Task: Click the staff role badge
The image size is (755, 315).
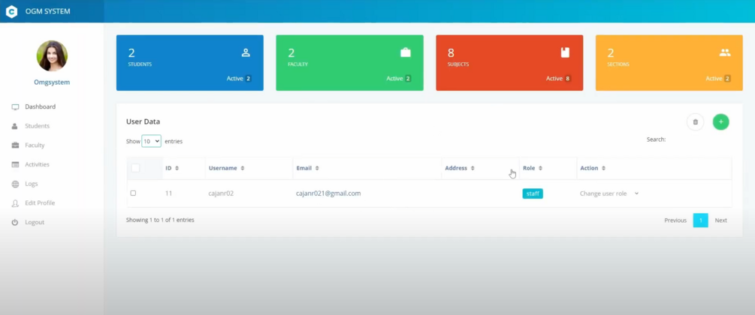Action: [x=533, y=193]
